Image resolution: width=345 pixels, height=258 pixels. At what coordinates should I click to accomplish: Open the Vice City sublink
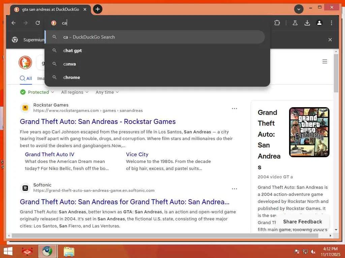click(x=137, y=155)
